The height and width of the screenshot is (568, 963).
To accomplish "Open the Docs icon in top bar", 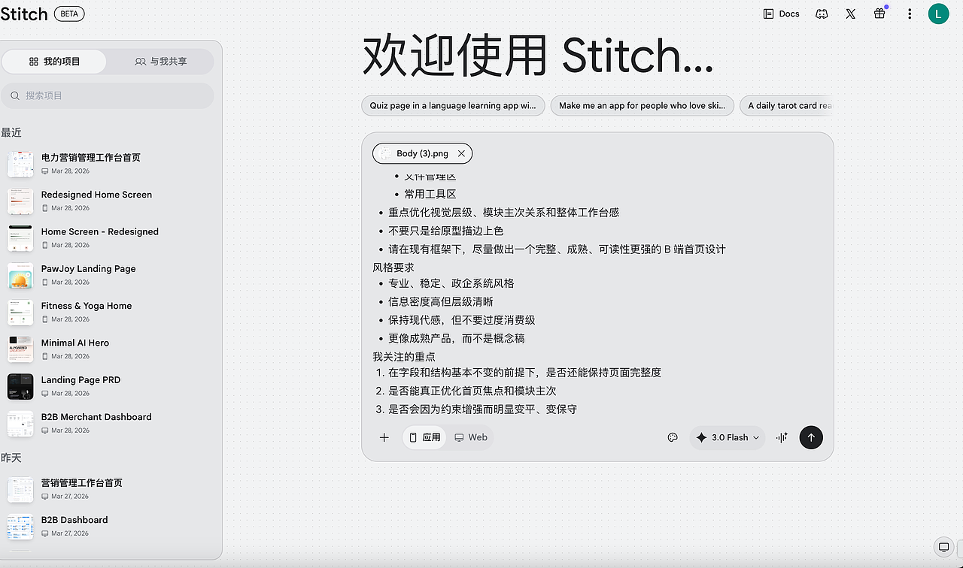I will (781, 14).
